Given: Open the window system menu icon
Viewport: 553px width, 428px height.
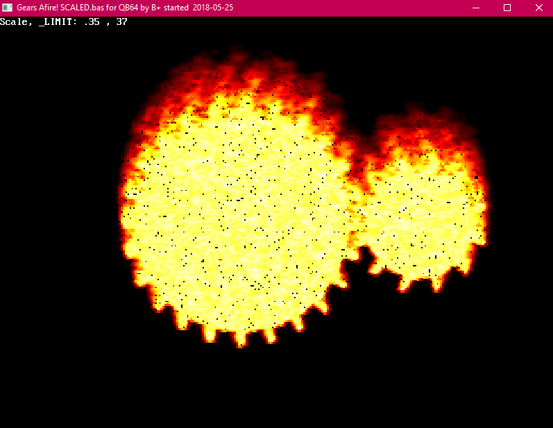Looking at the screenshot, I should (8, 7).
